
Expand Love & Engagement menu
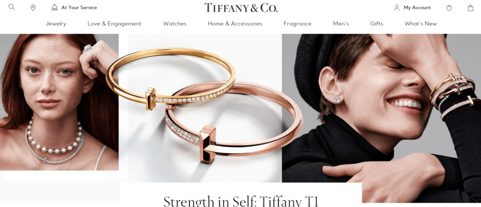115,23
